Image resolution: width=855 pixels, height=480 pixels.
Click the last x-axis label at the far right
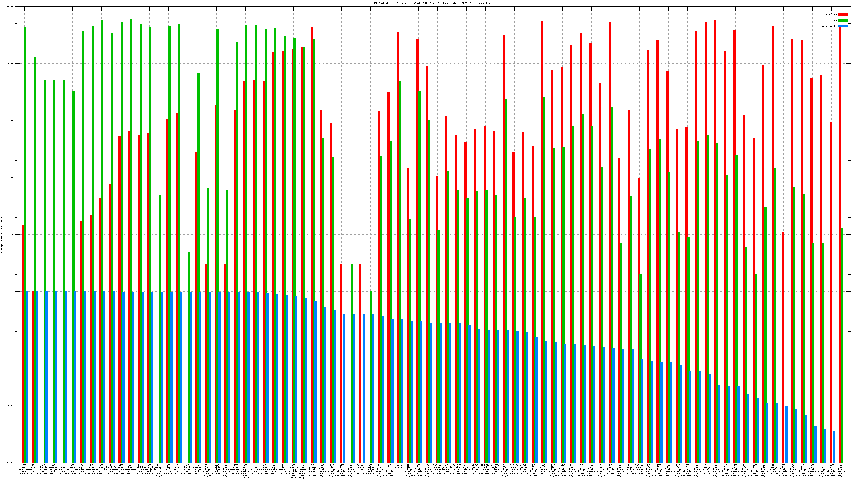(841, 470)
